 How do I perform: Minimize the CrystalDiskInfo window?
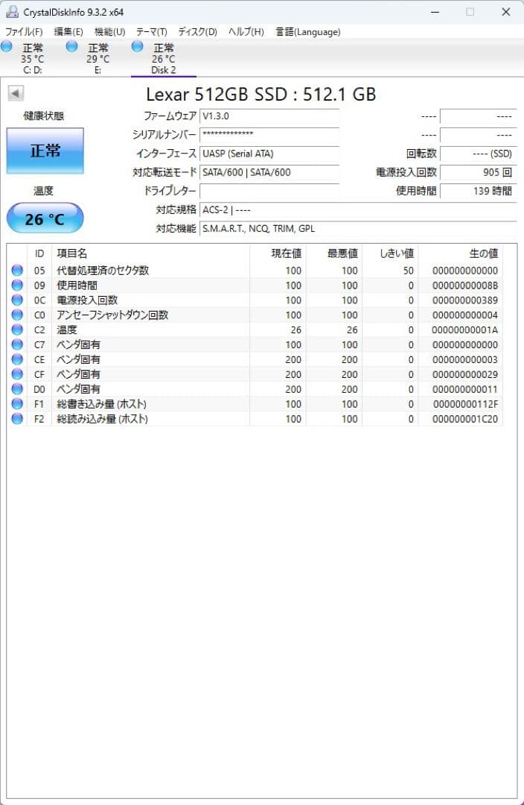435,12
